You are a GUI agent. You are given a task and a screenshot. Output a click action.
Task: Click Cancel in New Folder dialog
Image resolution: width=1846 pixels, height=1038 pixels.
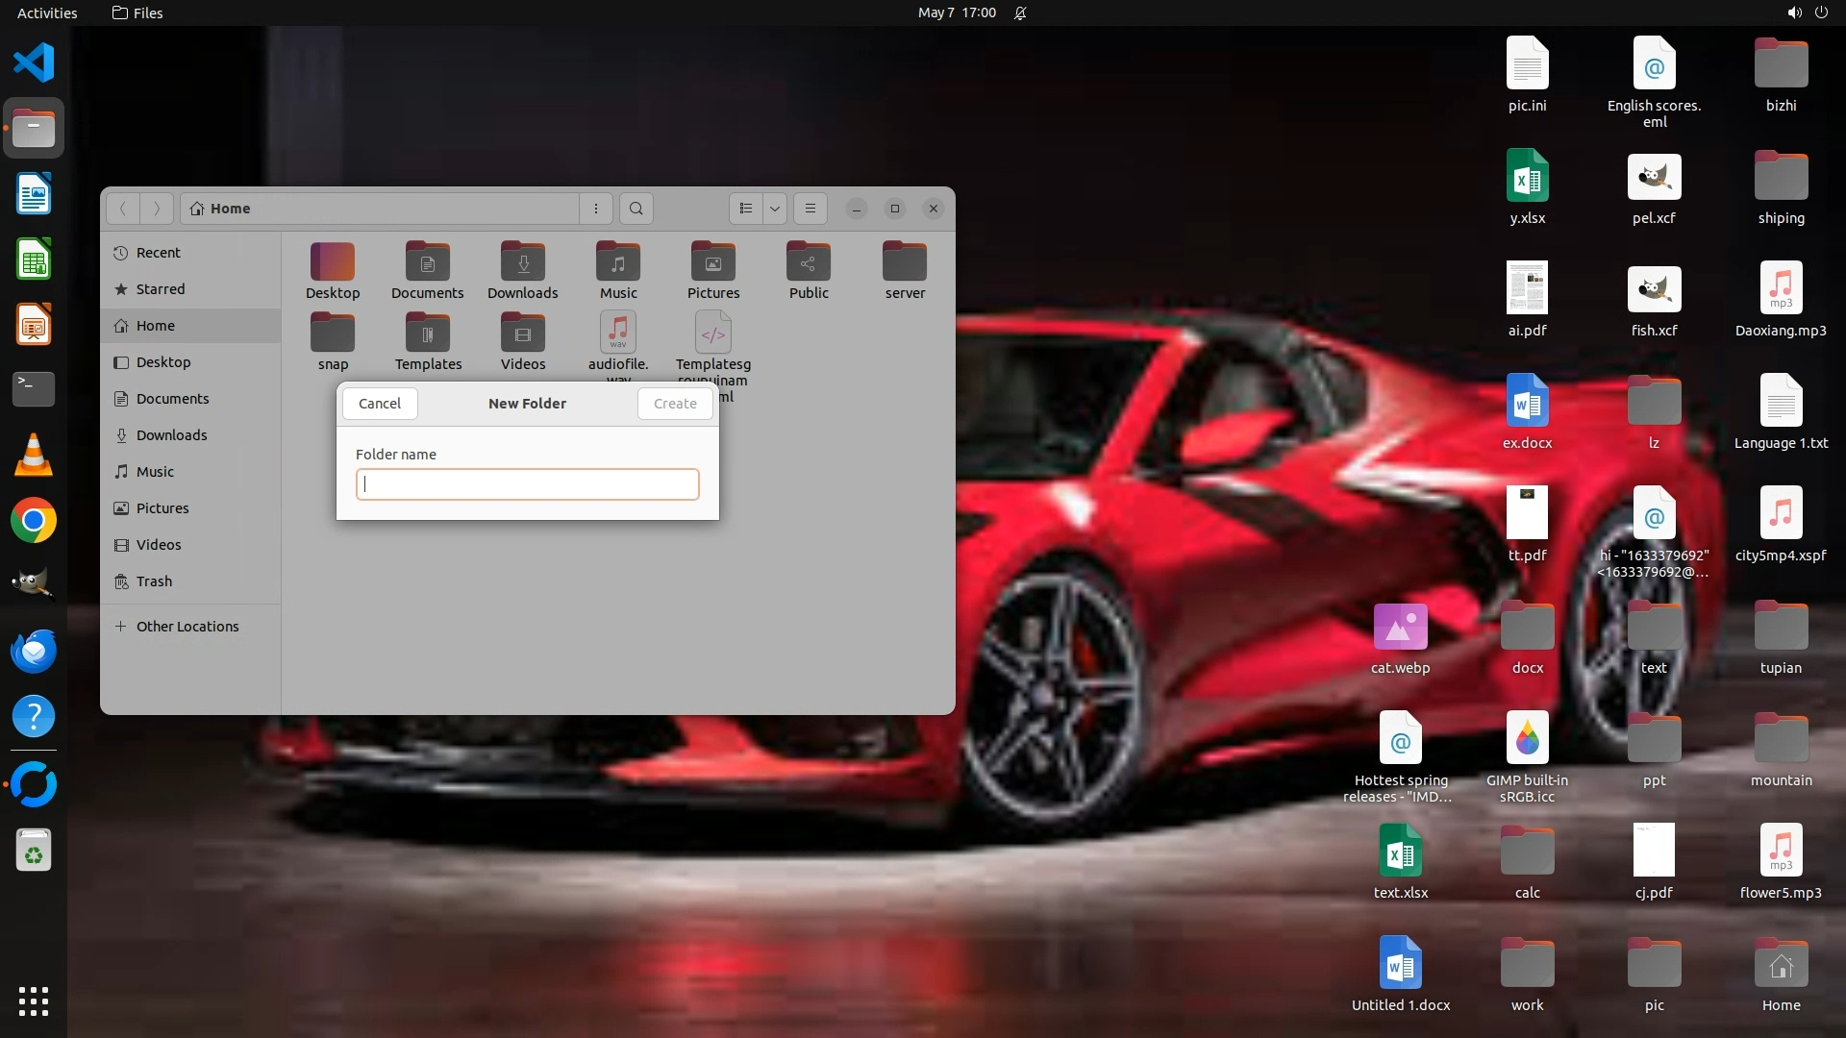(380, 404)
